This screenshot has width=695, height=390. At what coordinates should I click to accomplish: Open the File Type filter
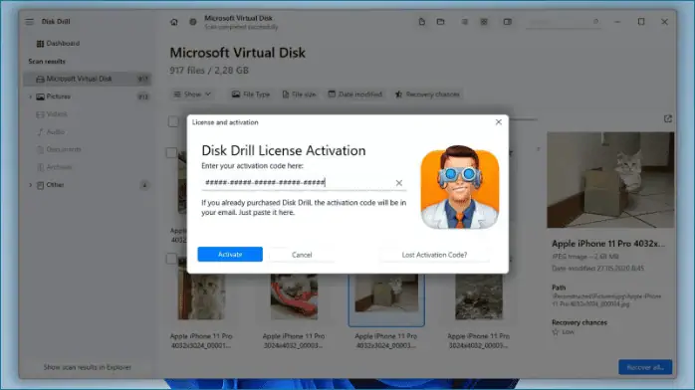(251, 95)
